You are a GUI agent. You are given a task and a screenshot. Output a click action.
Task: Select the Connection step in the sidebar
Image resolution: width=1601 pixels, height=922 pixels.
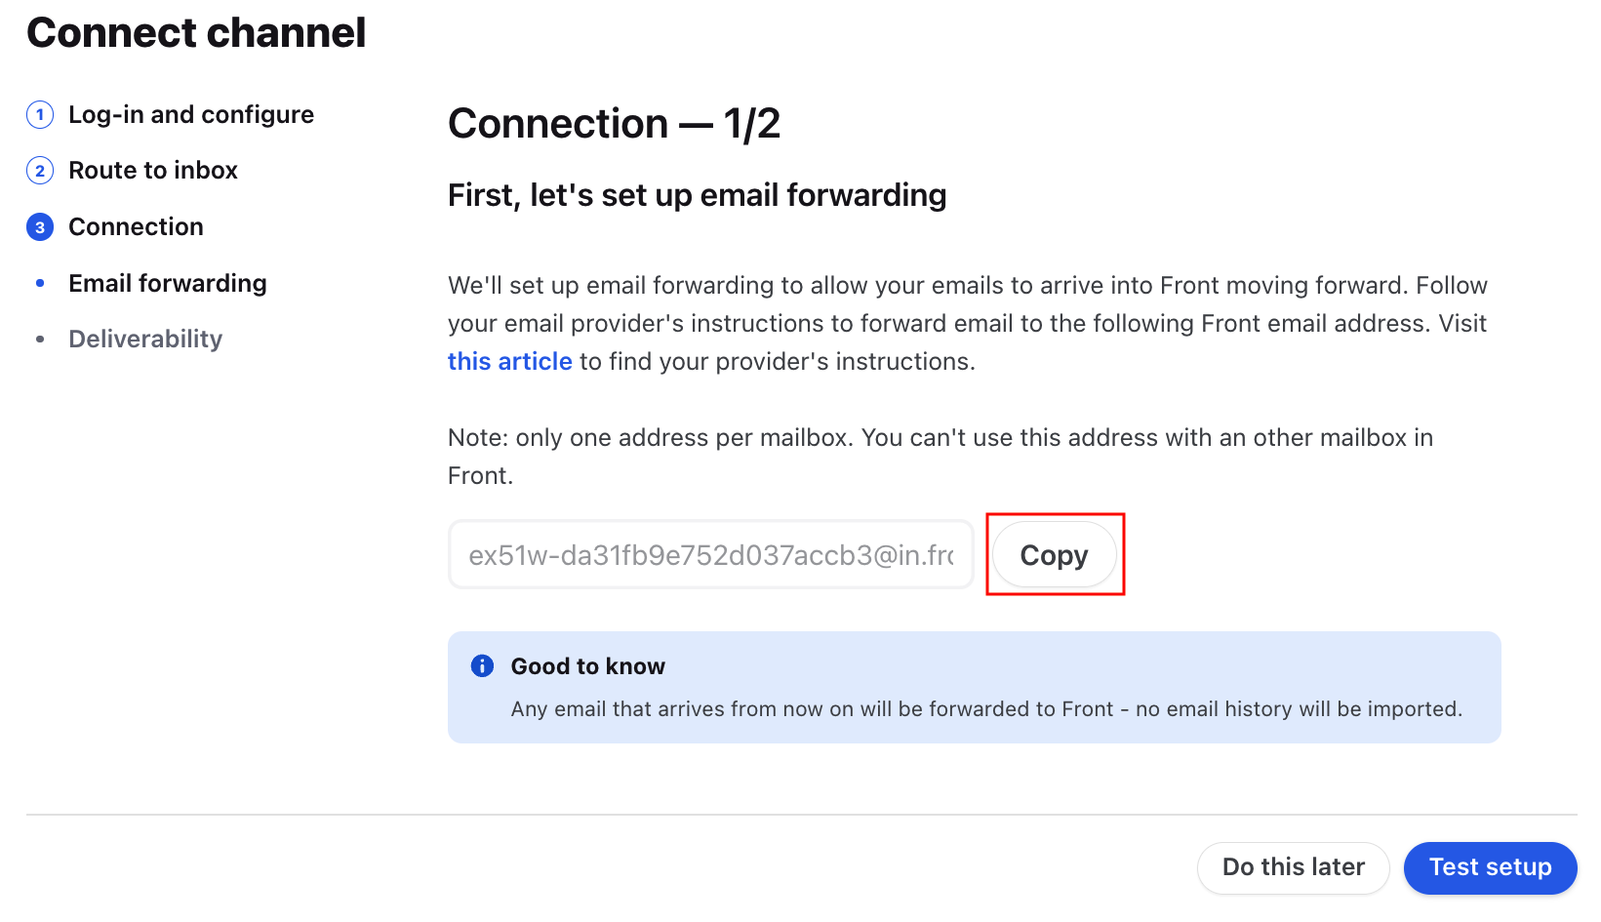(136, 227)
